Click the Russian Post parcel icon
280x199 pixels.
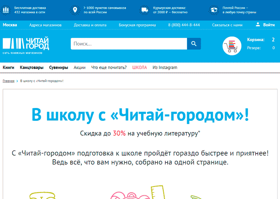pos(214,10)
